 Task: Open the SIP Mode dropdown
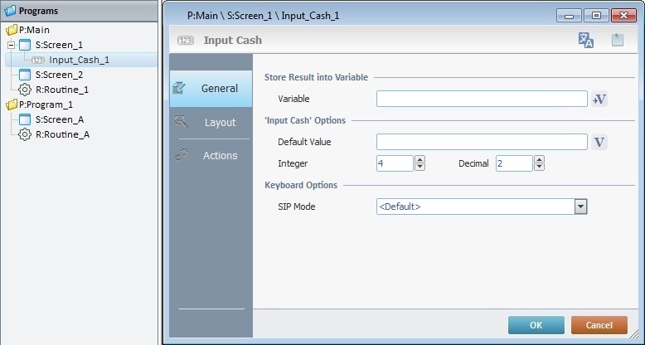coord(580,206)
